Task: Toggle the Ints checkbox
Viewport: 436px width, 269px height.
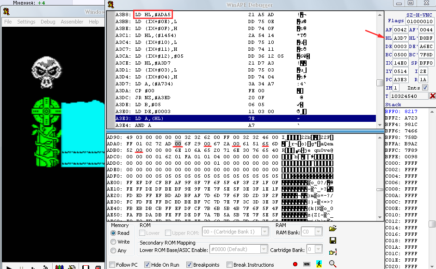Action: pos(425,88)
